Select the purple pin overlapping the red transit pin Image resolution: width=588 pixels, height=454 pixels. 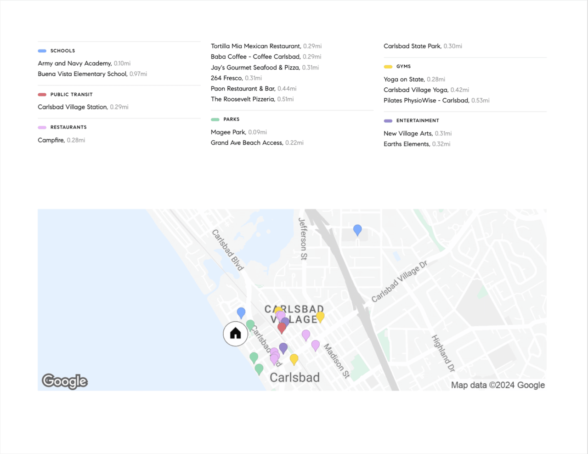[x=286, y=321]
